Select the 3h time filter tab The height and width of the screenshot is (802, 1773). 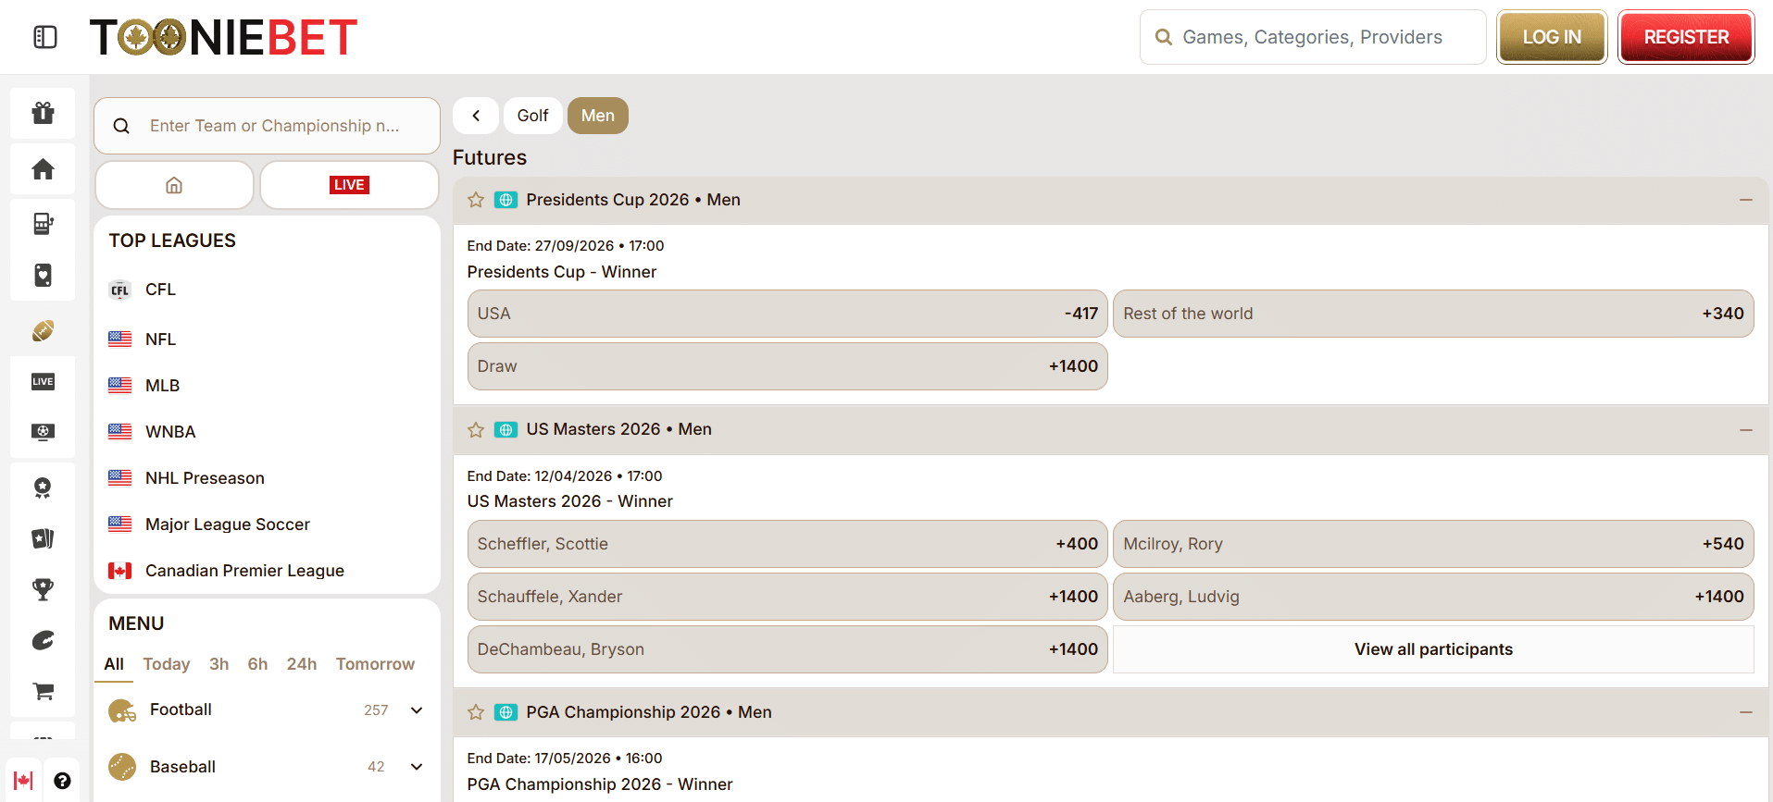pyautogui.click(x=219, y=664)
